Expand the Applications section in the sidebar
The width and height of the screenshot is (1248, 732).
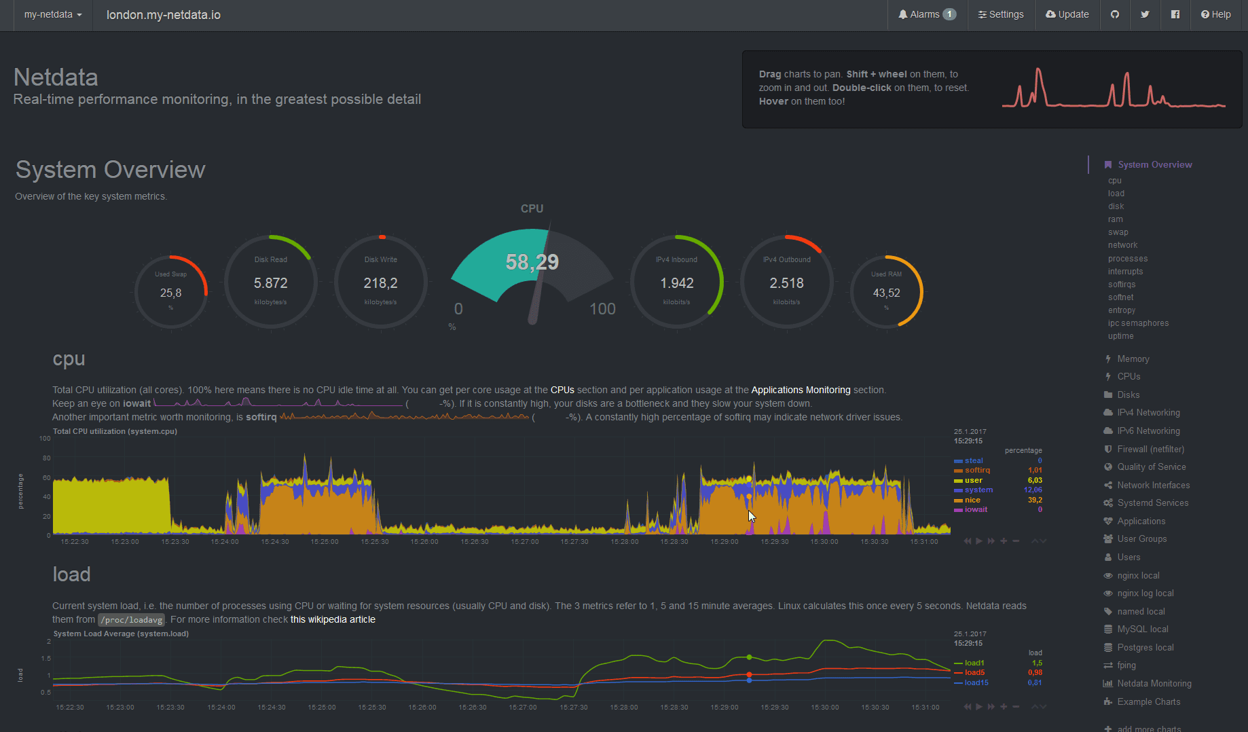tap(1140, 521)
